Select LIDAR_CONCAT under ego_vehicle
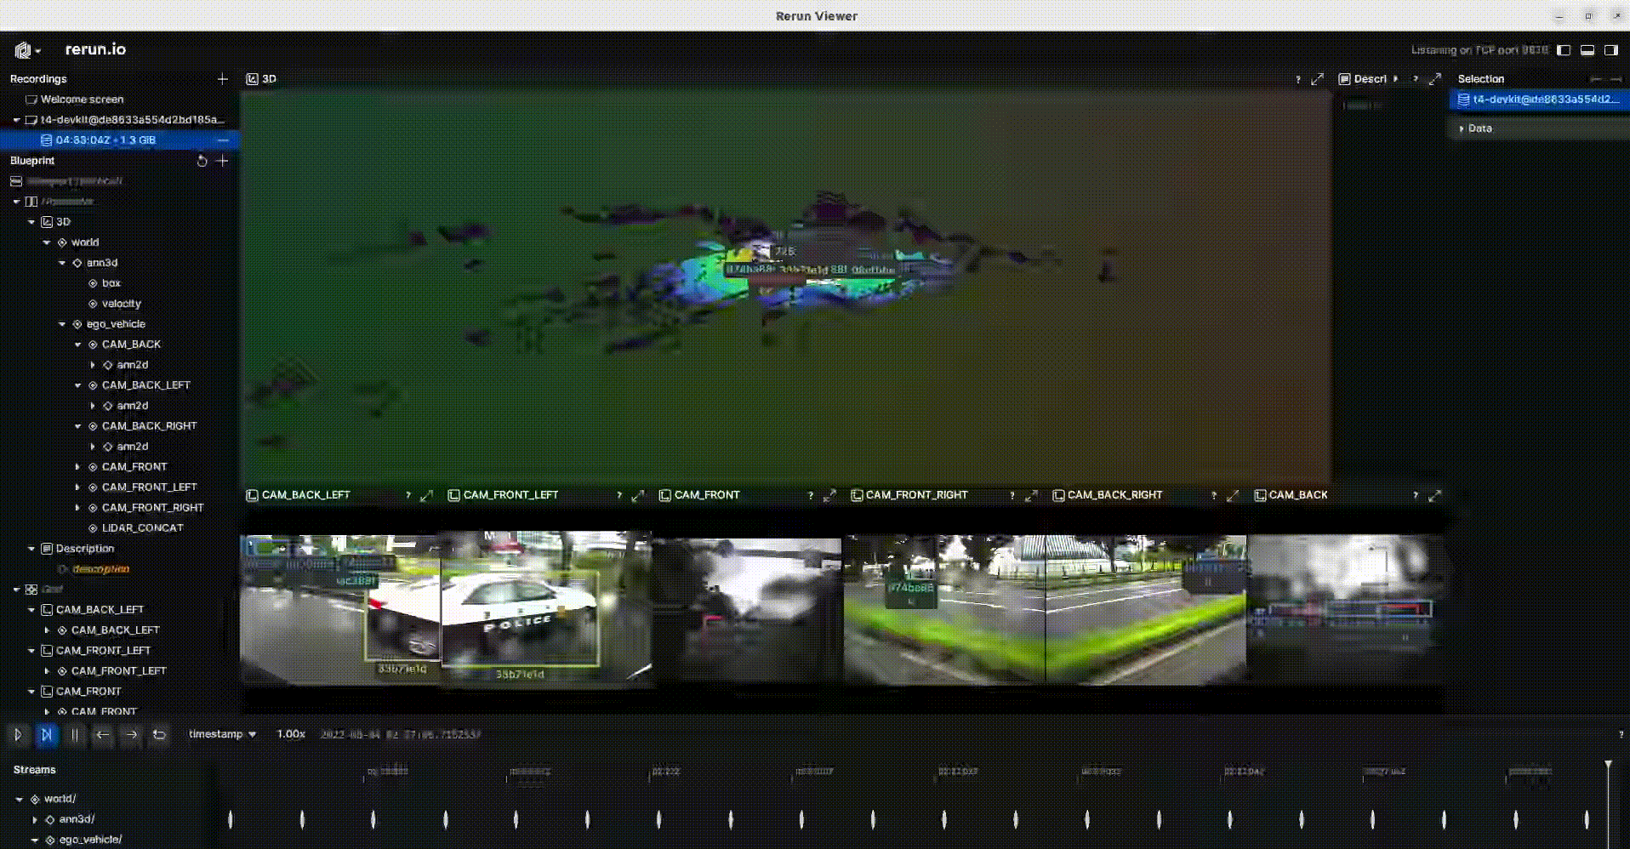 point(142,527)
